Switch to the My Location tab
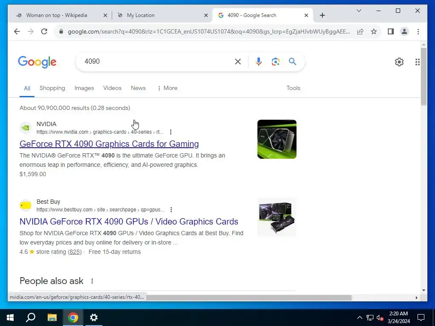 coord(141,15)
